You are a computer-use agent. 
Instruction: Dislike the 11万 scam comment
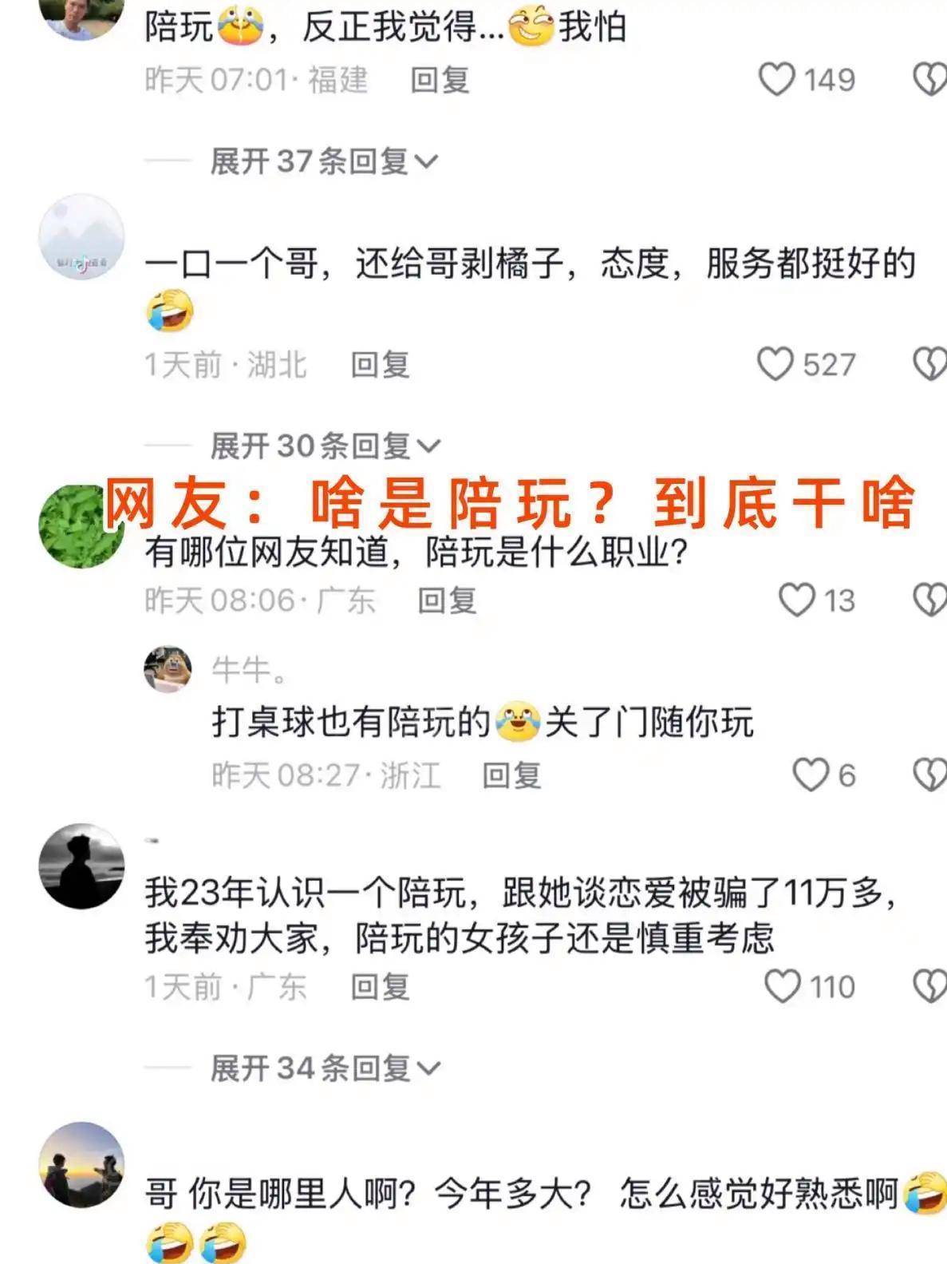pos(930,987)
